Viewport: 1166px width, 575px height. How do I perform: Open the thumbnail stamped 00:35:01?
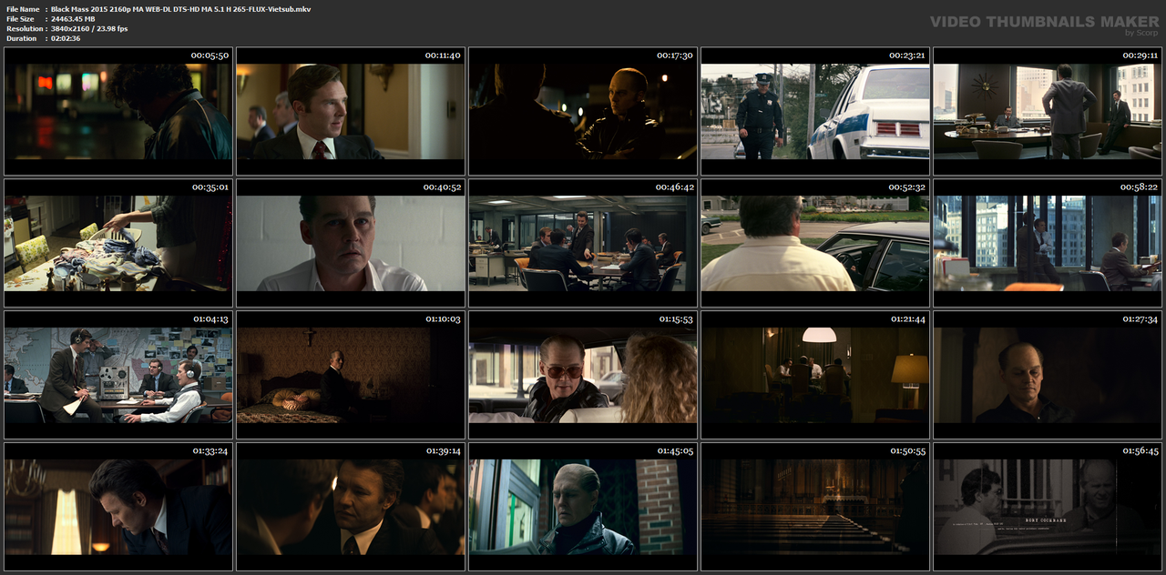pos(118,243)
